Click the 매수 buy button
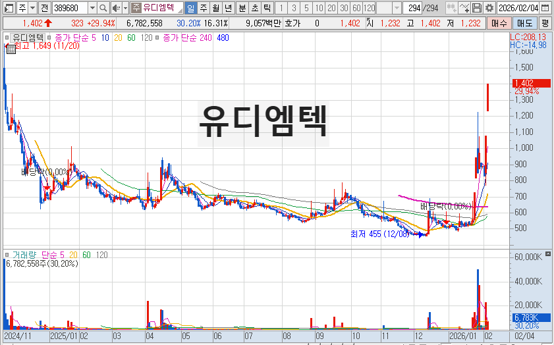 499,23
